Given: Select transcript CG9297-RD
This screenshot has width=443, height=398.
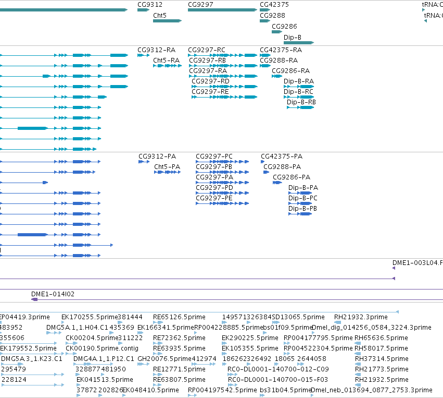Looking at the screenshot, I should coord(224,87).
